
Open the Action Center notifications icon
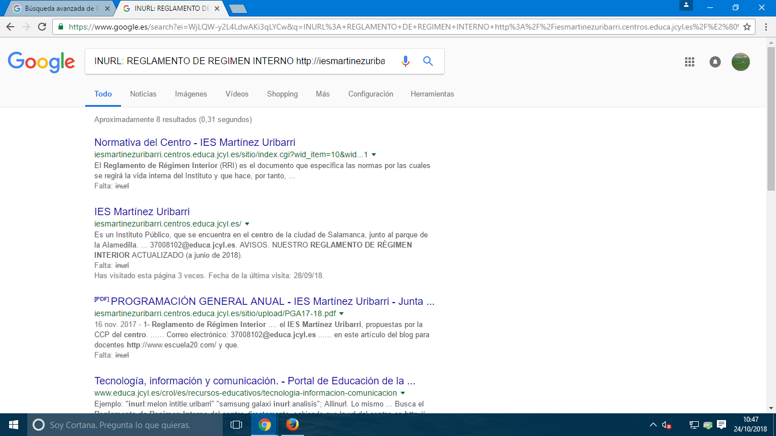coord(721,425)
